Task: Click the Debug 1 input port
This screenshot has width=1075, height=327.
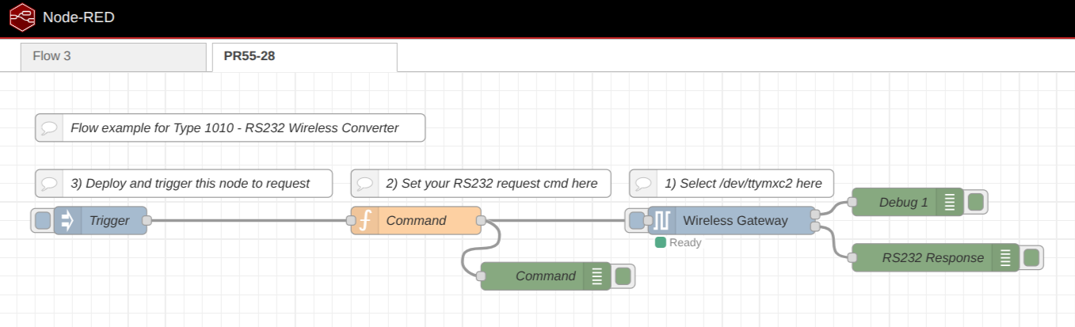Action: coord(852,202)
